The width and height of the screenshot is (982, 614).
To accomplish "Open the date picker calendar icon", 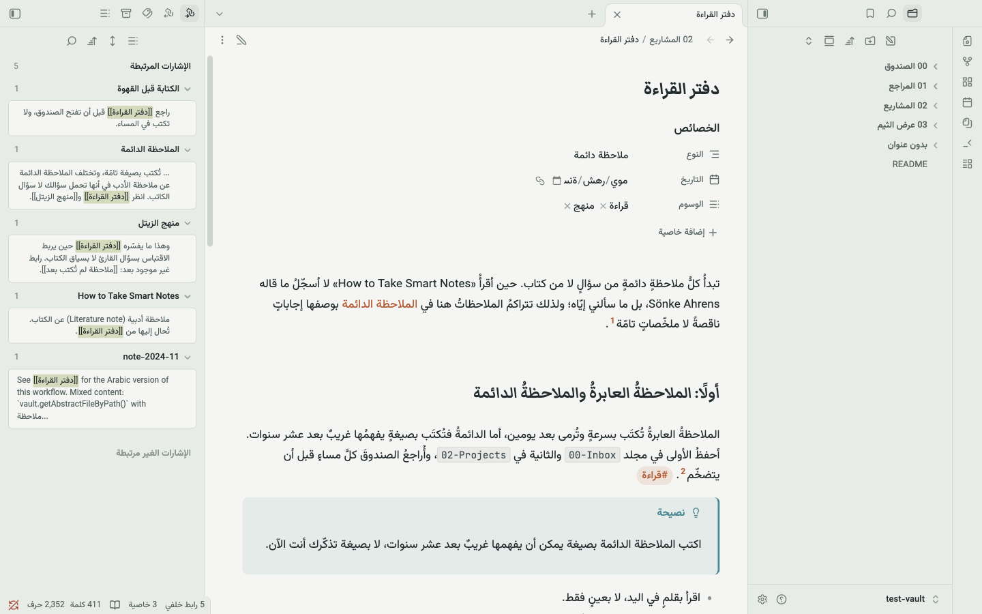I will (556, 180).
